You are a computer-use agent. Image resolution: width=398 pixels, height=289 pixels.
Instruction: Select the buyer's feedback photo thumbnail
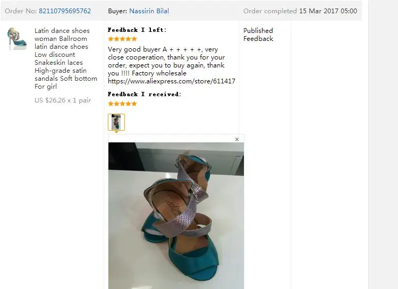(116, 122)
